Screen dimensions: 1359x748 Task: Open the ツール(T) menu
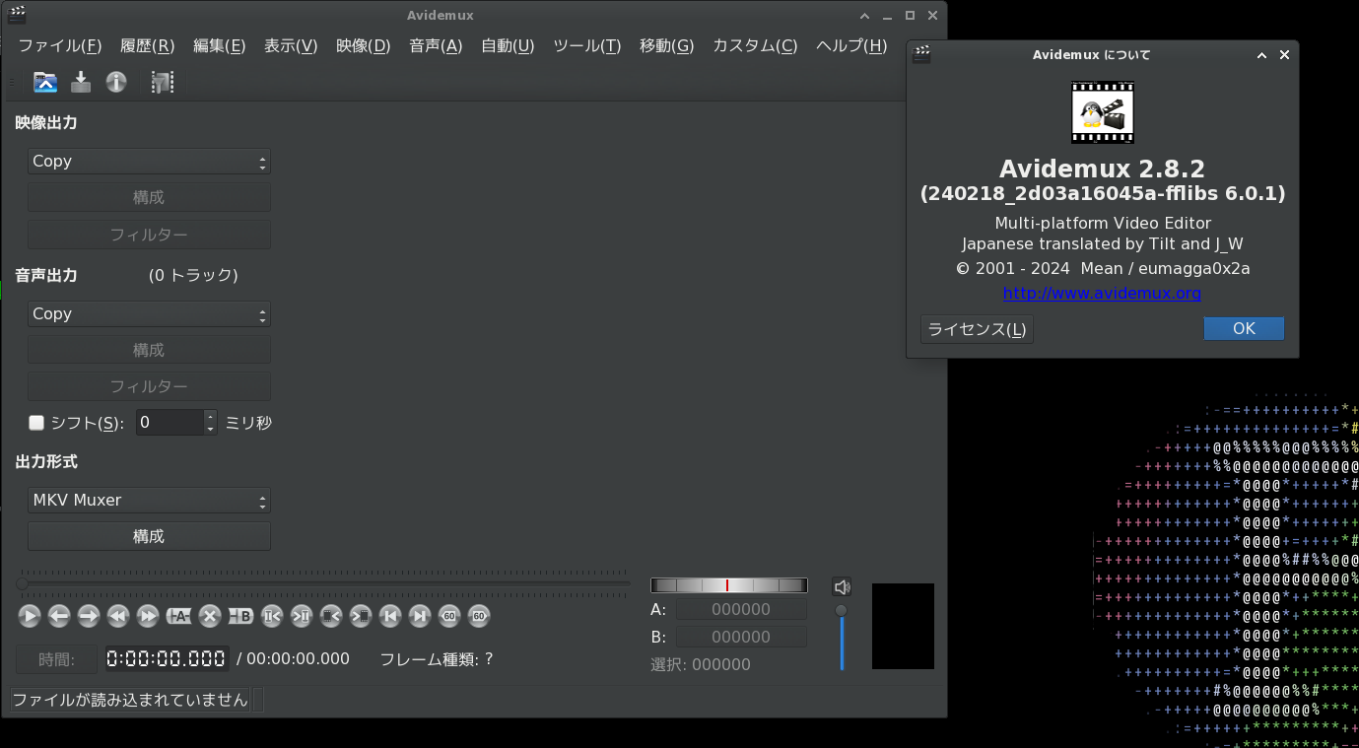pyautogui.click(x=586, y=46)
